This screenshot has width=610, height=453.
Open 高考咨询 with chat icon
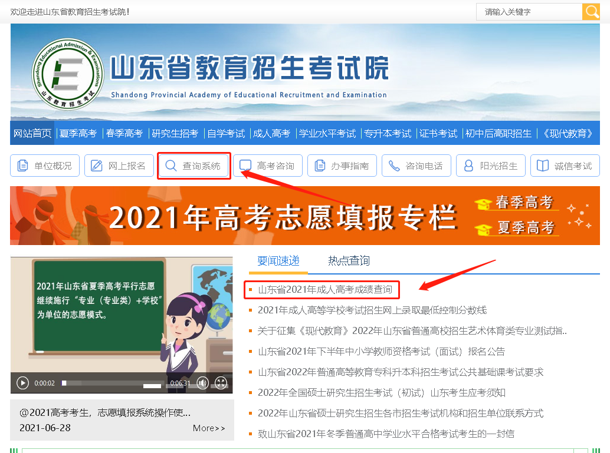268,166
